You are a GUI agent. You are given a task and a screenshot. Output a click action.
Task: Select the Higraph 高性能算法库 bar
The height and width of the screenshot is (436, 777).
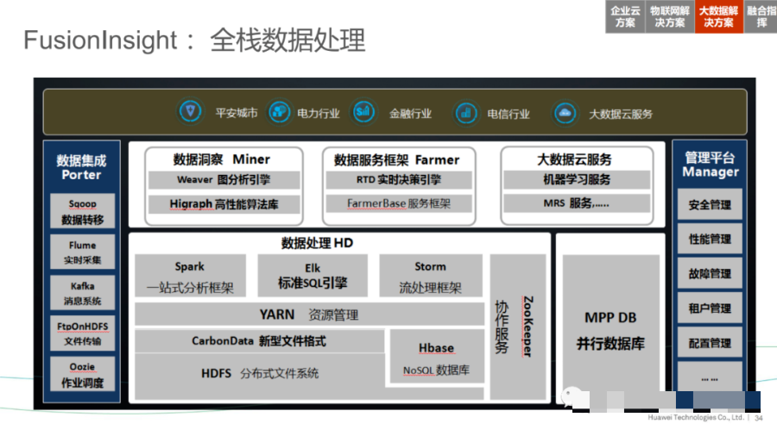coord(224,204)
